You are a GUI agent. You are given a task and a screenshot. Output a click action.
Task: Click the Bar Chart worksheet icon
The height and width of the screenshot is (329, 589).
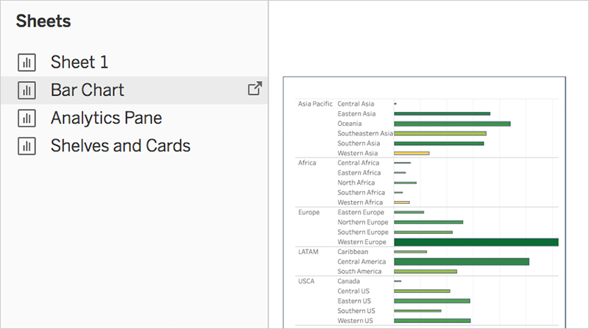(x=27, y=91)
